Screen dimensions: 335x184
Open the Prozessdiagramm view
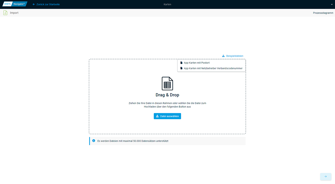tap(323, 13)
